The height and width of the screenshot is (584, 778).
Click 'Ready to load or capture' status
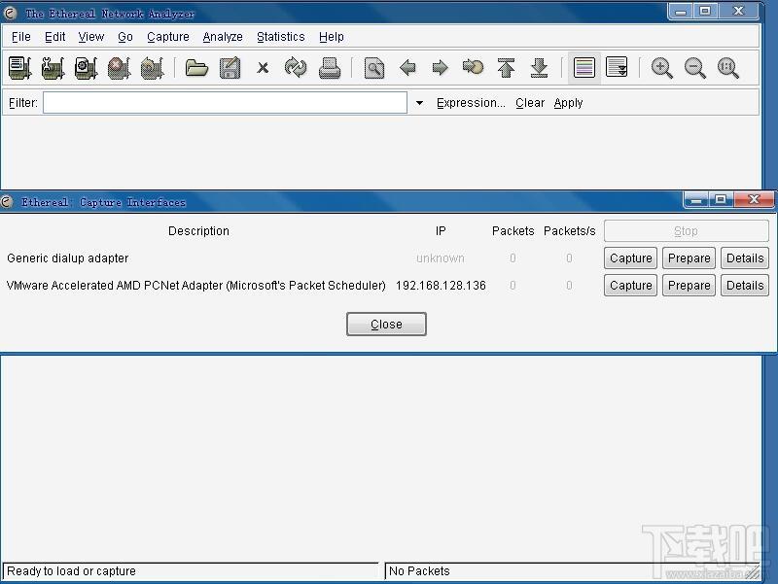pyautogui.click(x=71, y=571)
